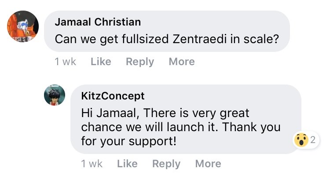Like Jamaal Christian's comment

coord(101,62)
